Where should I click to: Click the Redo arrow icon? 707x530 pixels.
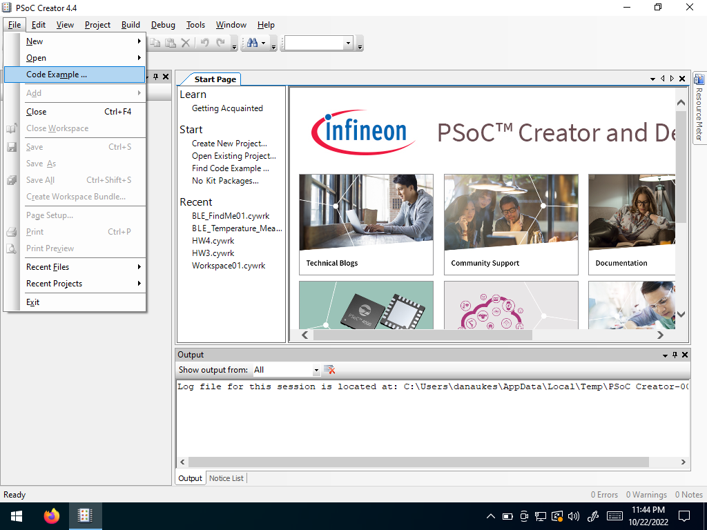pos(220,43)
